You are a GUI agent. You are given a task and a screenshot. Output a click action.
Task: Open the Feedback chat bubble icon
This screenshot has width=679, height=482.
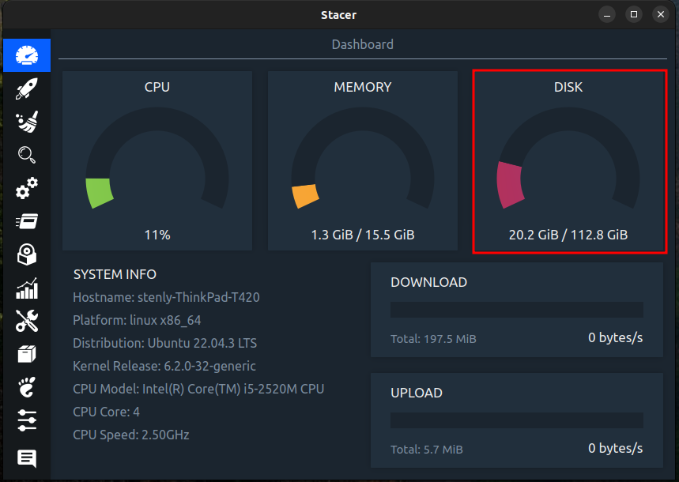[x=27, y=458]
